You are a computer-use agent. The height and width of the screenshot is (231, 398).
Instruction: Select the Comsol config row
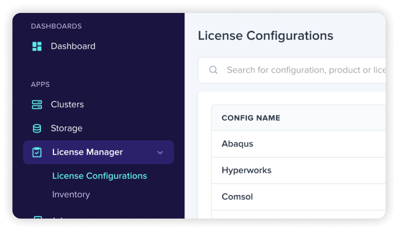tap(298, 197)
